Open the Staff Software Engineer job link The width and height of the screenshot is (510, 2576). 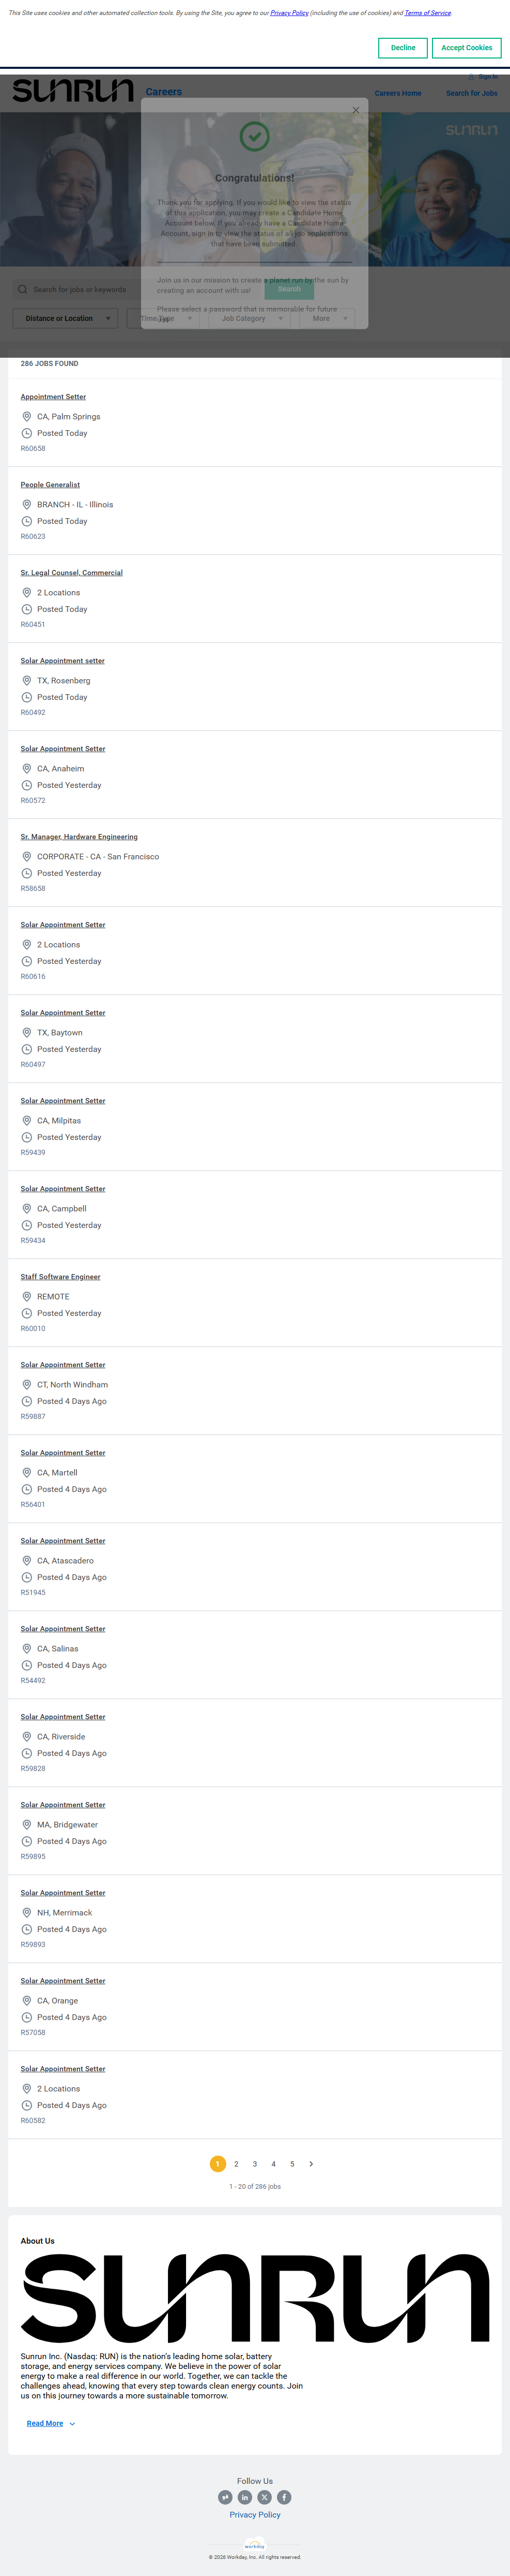click(x=61, y=1277)
